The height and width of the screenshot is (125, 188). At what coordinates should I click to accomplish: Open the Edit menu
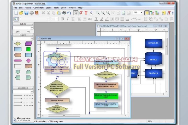(21, 8)
